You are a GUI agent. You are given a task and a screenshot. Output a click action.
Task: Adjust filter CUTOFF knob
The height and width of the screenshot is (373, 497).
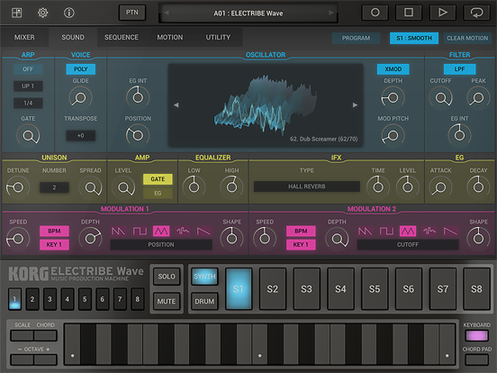pos(440,97)
